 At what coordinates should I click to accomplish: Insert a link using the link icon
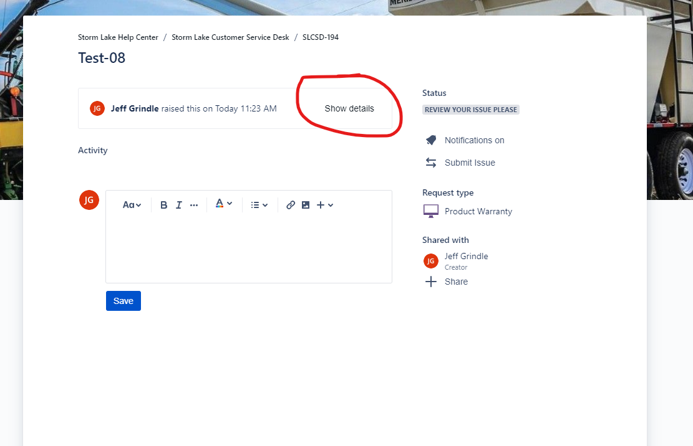click(x=290, y=204)
